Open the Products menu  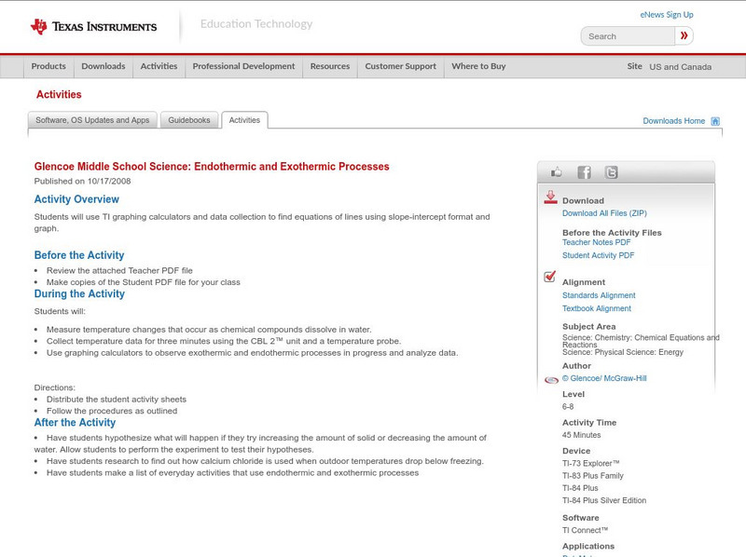[48, 66]
